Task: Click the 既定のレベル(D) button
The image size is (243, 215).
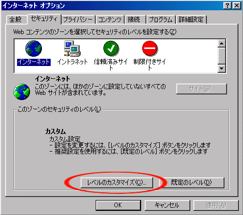Action: (191, 183)
